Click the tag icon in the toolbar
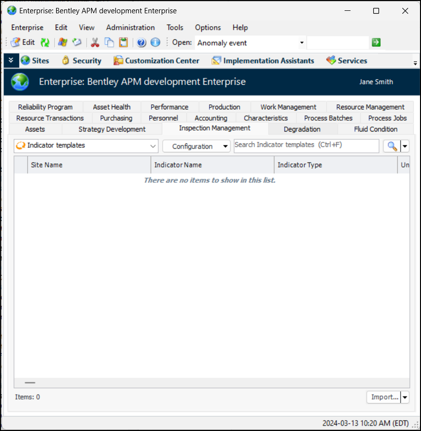Image resolution: width=421 pixels, height=431 pixels. (x=77, y=42)
